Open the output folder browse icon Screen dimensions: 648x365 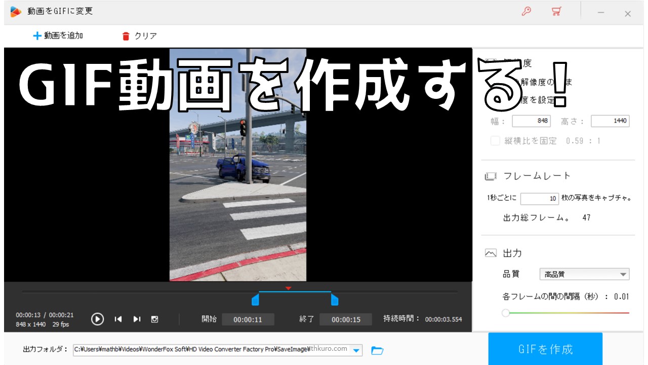pyautogui.click(x=378, y=350)
